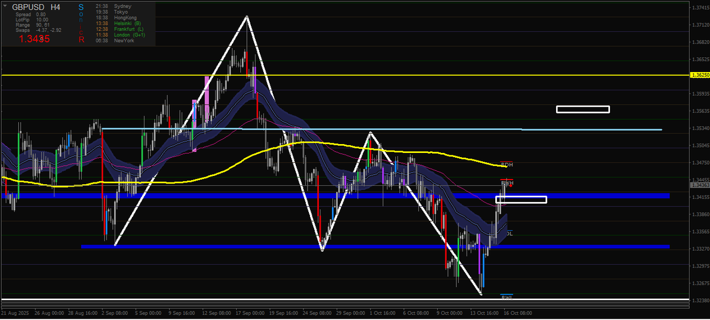Click the GBPUSD symbol label
710x320 pixels.
(28, 7)
